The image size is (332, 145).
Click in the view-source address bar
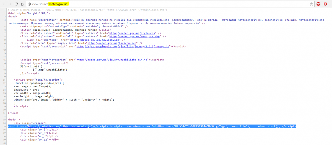click(x=166, y=4)
